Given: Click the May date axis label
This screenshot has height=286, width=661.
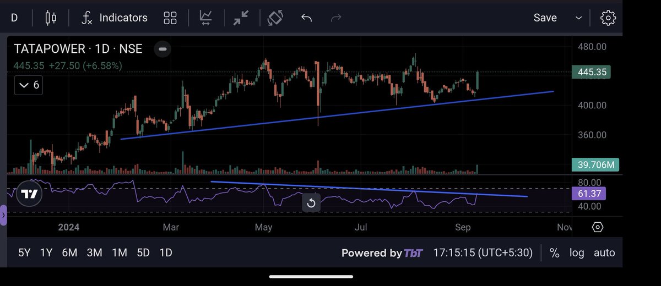Looking at the screenshot, I should tap(264, 227).
